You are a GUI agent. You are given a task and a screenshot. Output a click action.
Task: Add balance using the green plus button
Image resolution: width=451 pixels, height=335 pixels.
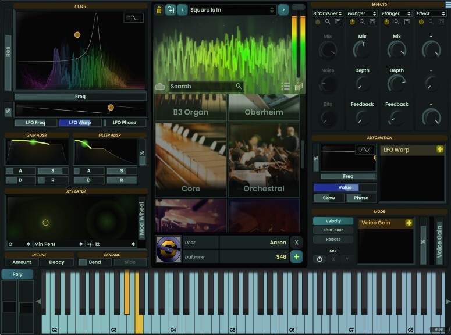click(297, 256)
